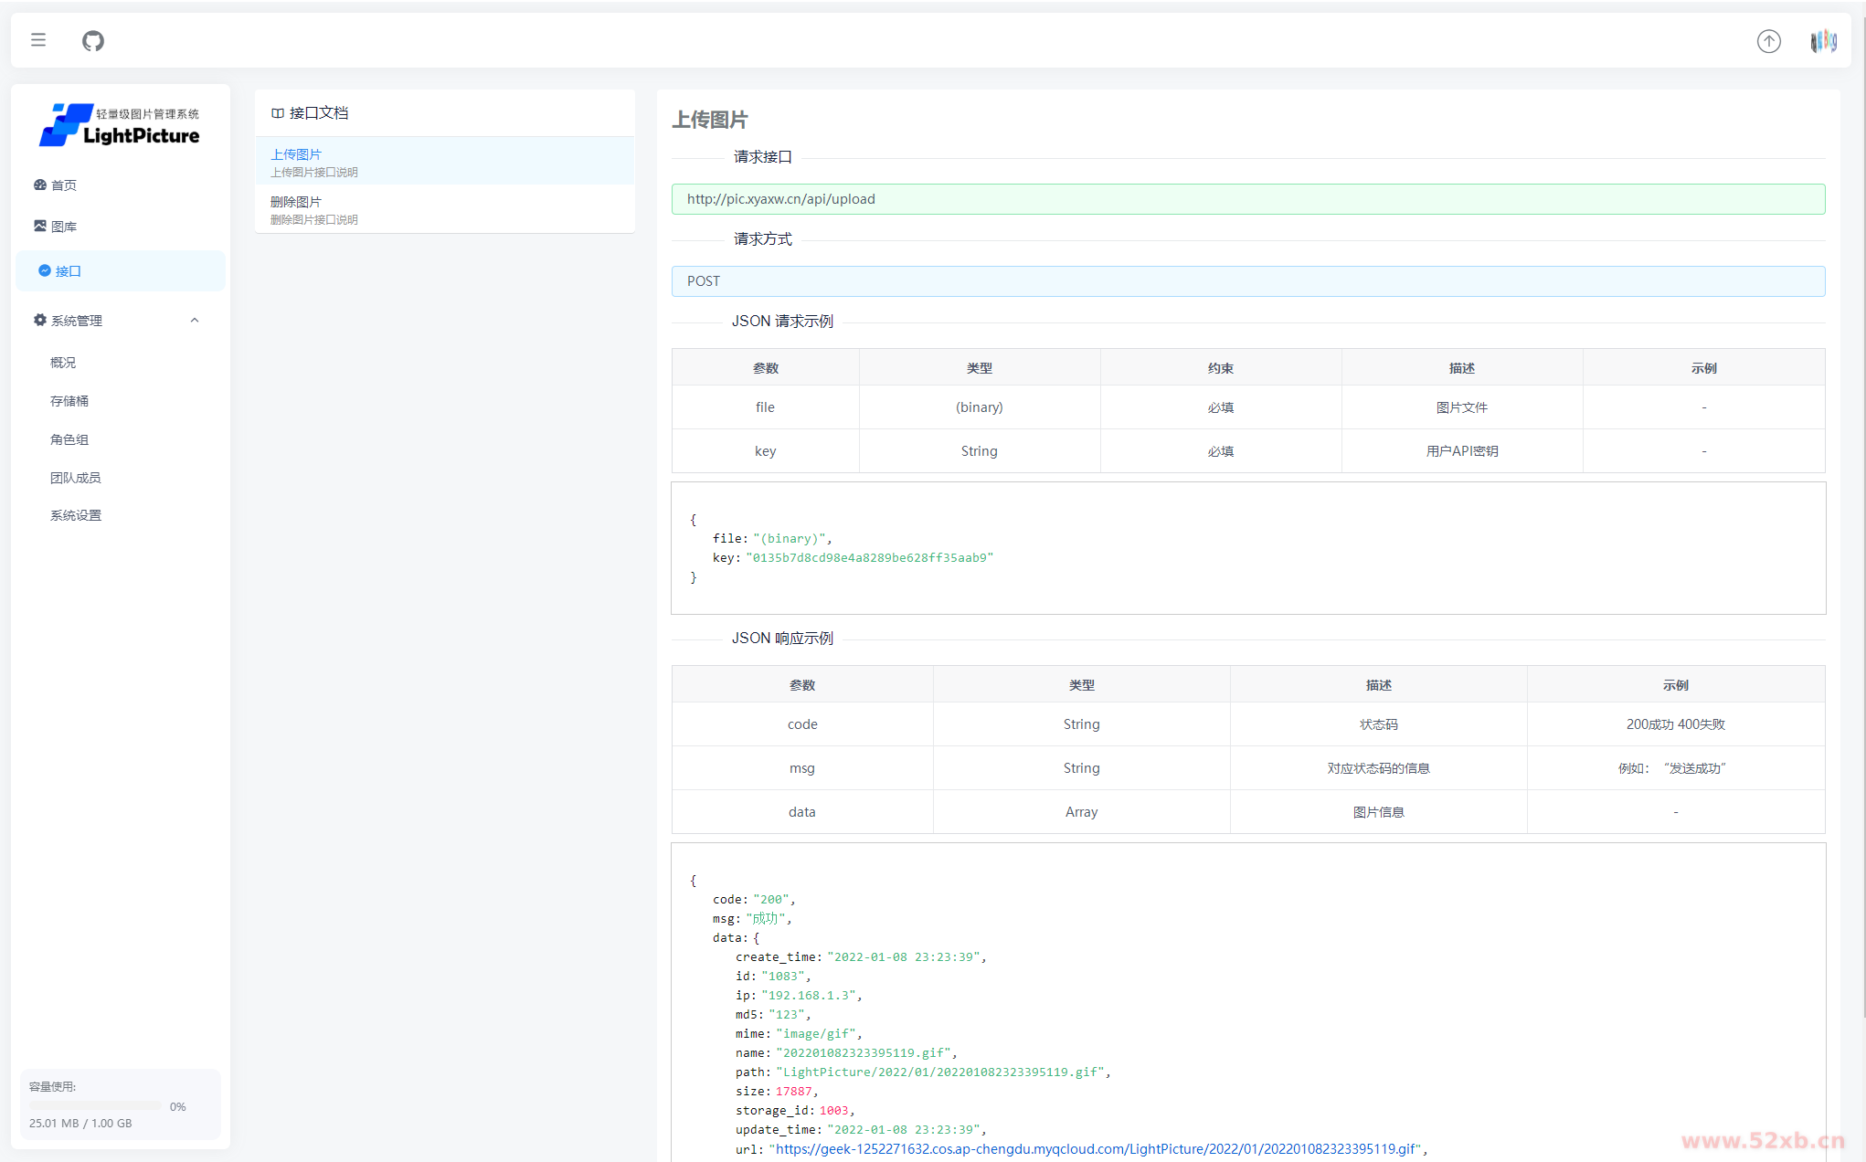Open the user avatar menu

pyautogui.click(x=1822, y=41)
